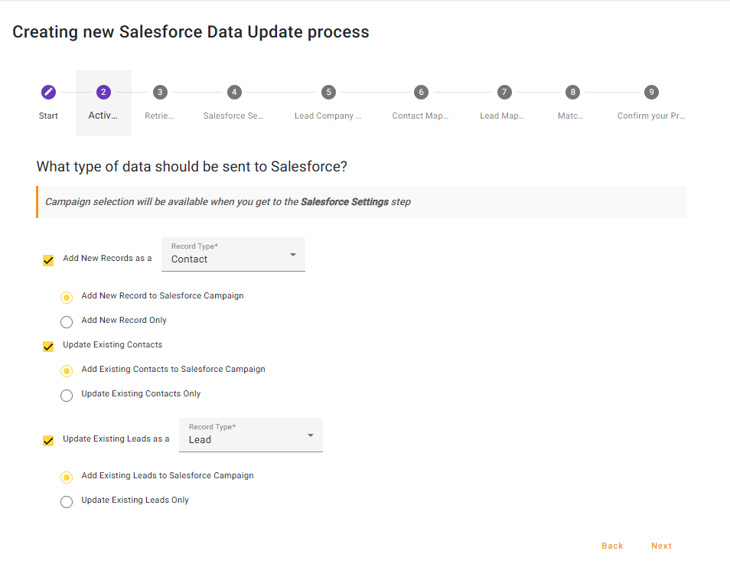Go to step 9 Confirm circle

[x=651, y=92]
